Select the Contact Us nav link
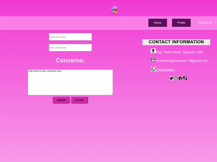The image size is (217, 162). pyautogui.click(x=205, y=23)
